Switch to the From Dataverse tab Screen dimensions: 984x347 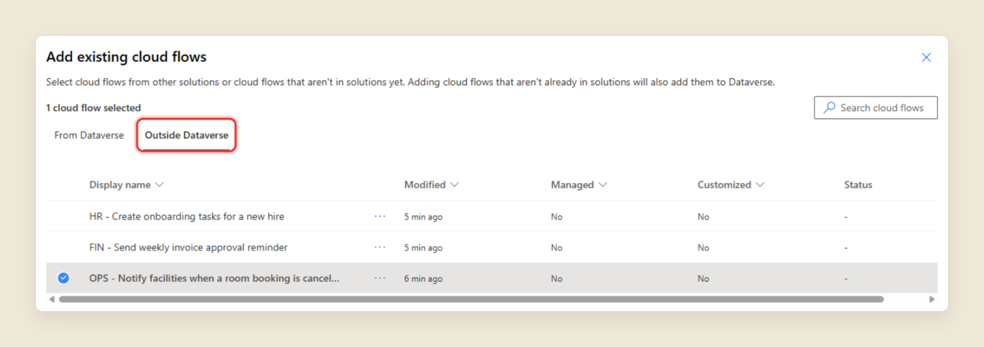pyautogui.click(x=89, y=135)
